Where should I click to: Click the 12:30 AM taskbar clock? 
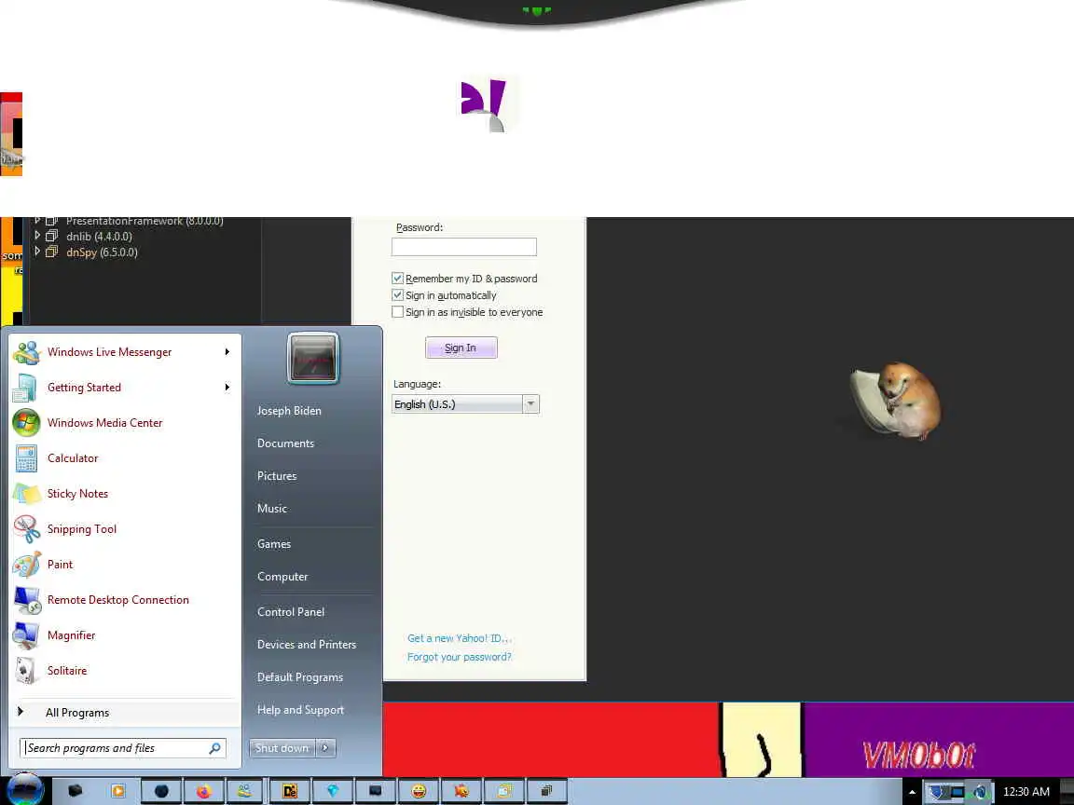1026,792
